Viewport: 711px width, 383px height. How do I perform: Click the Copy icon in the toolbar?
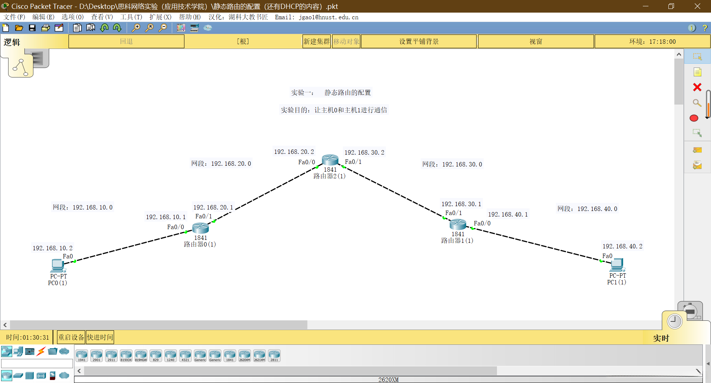pos(77,28)
